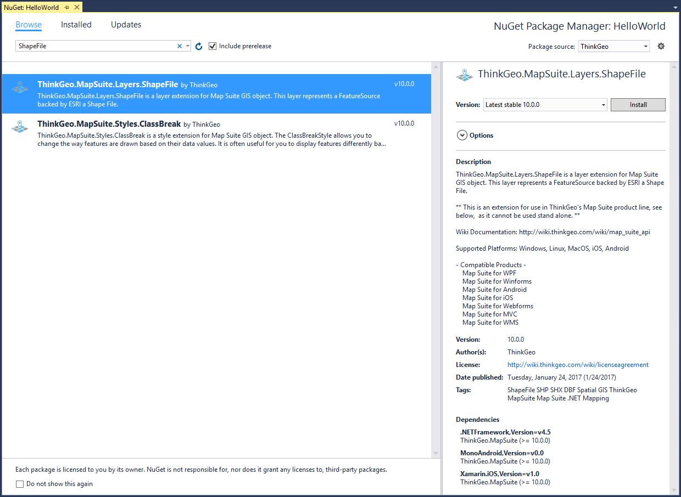Click the pin icon on NuGet: HelloWorld tab
Image resolution: width=681 pixels, height=497 pixels.
click(x=66, y=8)
